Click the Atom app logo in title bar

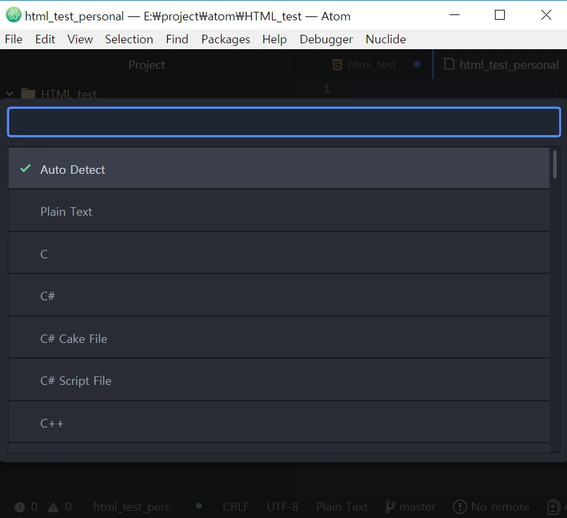click(x=14, y=15)
